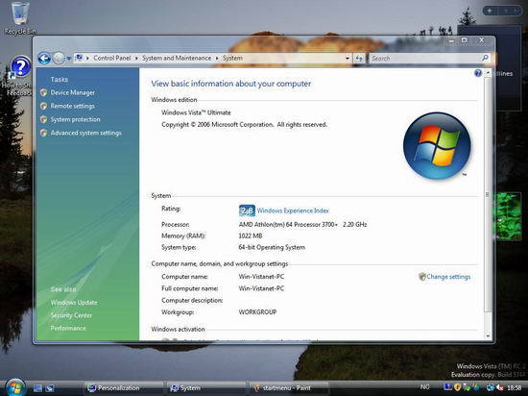The height and width of the screenshot is (396, 528).
Task: Go to System and Maintenance breadcrumb
Action: (177, 58)
